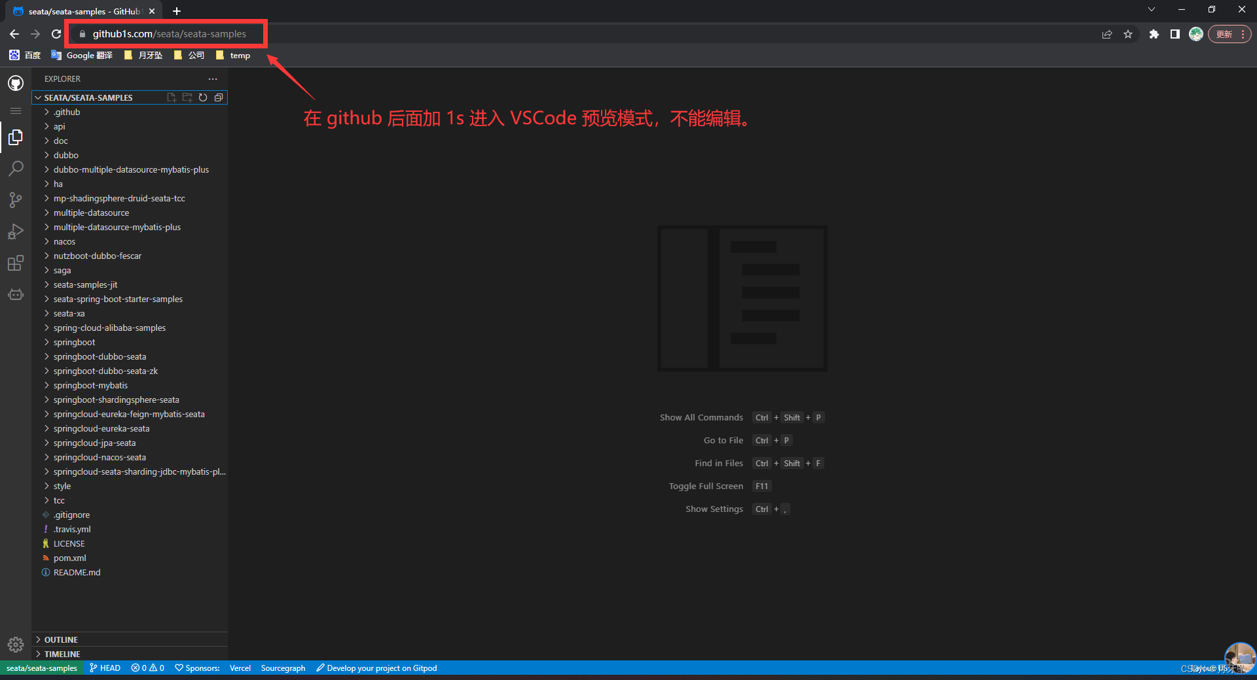
Task: Collapse all folders in explorer
Action: coord(219,97)
